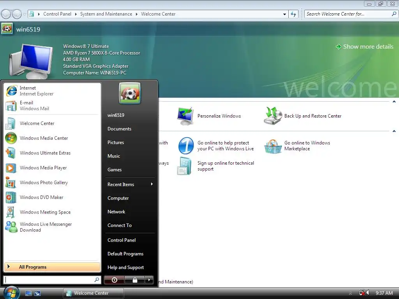Start Windows Media Player
The image size is (399, 299).
pos(52,168)
